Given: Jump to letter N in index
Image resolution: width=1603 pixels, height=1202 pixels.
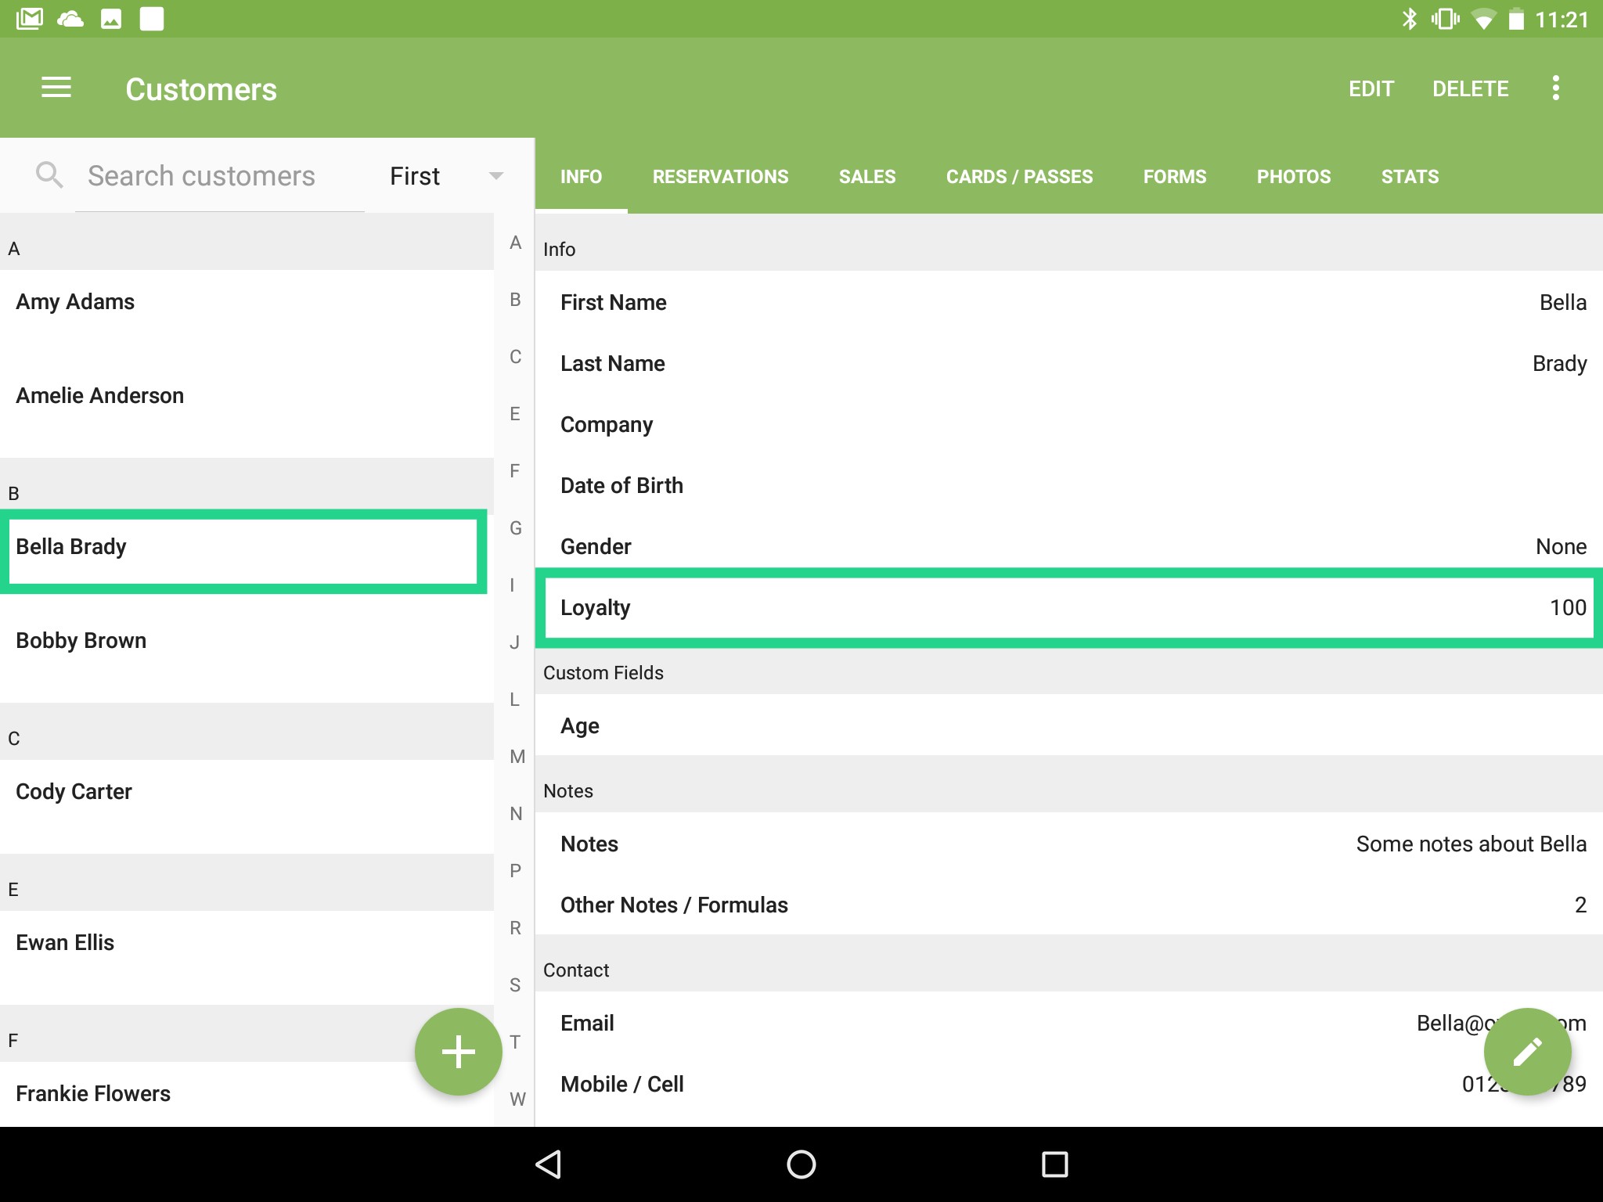Looking at the screenshot, I should coord(515,814).
